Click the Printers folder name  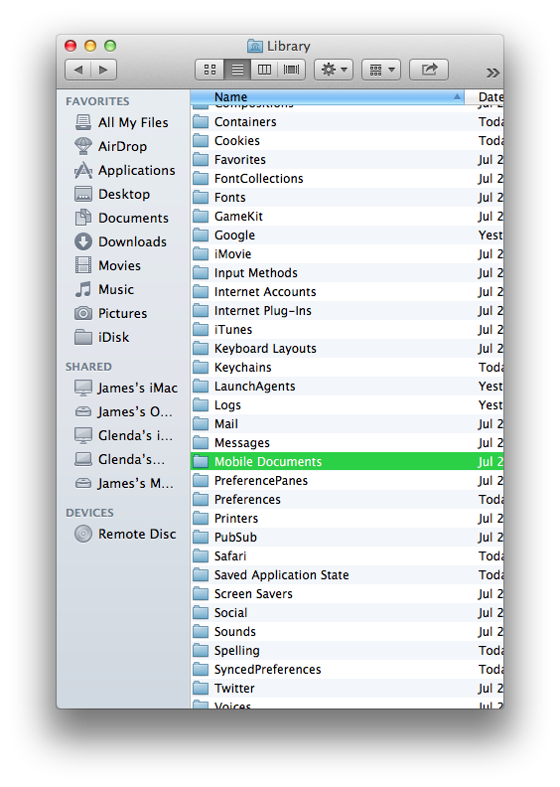pos(236,519)
